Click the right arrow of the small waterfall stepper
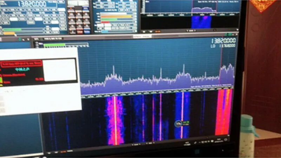This screenshot has width=281, height=158. tap(195, 31)
